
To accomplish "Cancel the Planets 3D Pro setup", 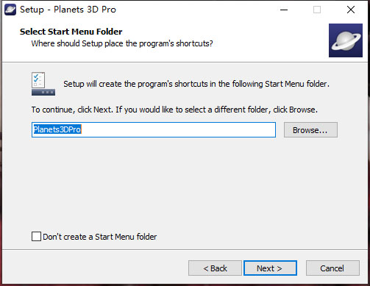I will [x=332, y=268].
